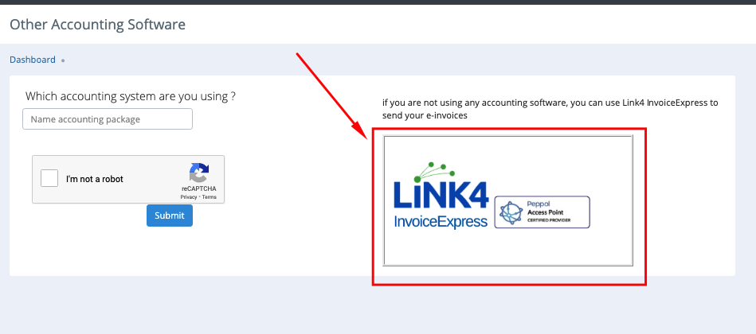
Task: Click the breadcrumb dot after Dashboard
Action: click(x=63, y=60)
